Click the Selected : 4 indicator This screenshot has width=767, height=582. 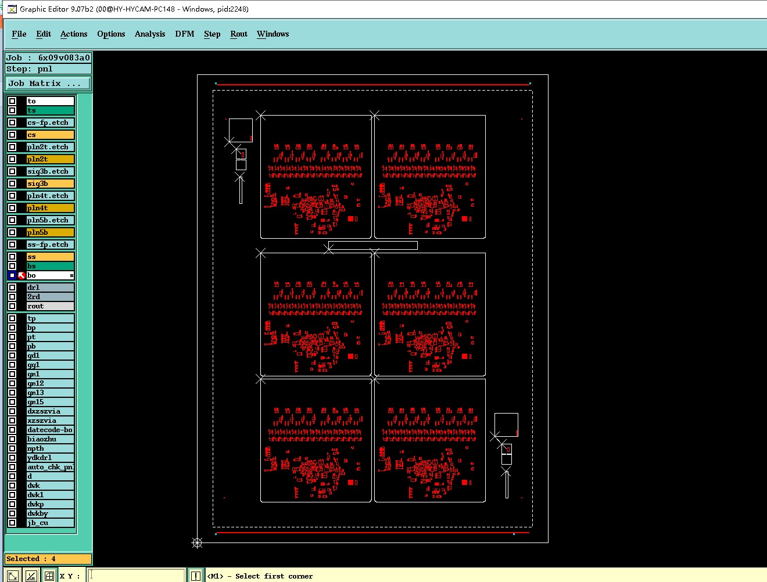[x=48, y=559]
